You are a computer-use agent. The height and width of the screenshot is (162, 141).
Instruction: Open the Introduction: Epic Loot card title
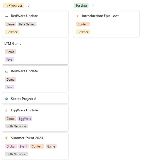(x=100, y=16)
